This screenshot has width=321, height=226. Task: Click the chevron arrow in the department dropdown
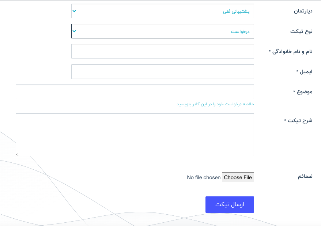(74, 11)
